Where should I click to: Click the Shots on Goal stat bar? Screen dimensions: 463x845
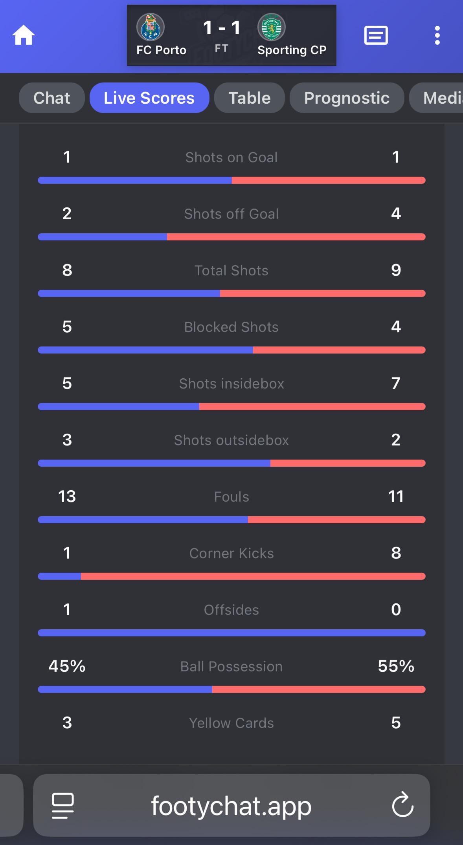(x=231, y=180)
